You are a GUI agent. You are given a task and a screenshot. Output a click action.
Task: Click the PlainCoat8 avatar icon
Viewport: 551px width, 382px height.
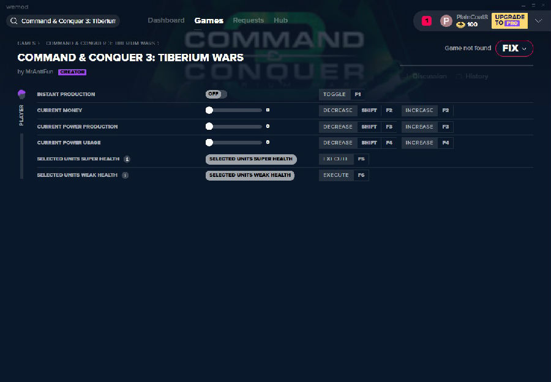446,21
